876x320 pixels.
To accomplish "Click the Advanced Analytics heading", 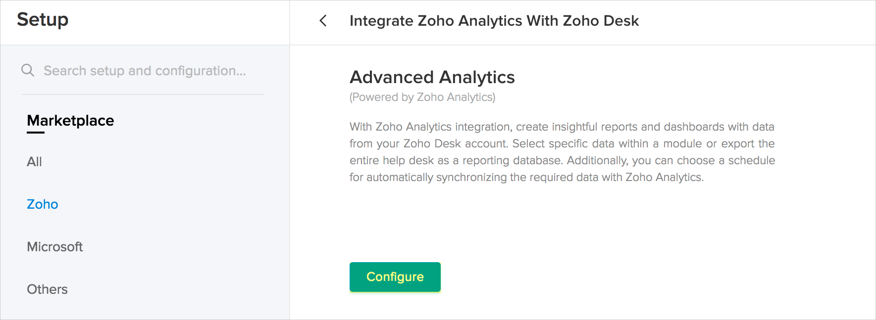I will click(x=432, y=77).
